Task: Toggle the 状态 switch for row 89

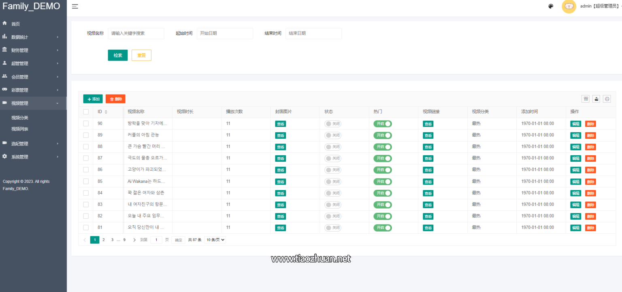Action: pyautogui.click(x=333, y=135)
